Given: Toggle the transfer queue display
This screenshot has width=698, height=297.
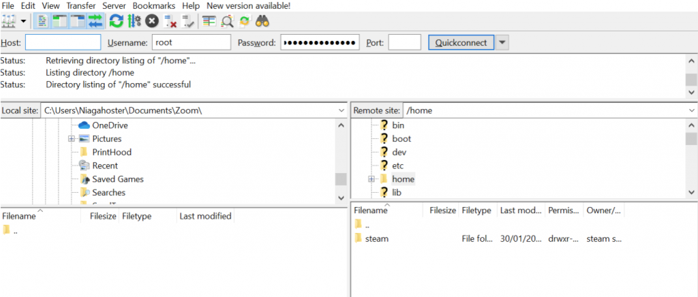Looking at the screenshot, I should 95,21.
